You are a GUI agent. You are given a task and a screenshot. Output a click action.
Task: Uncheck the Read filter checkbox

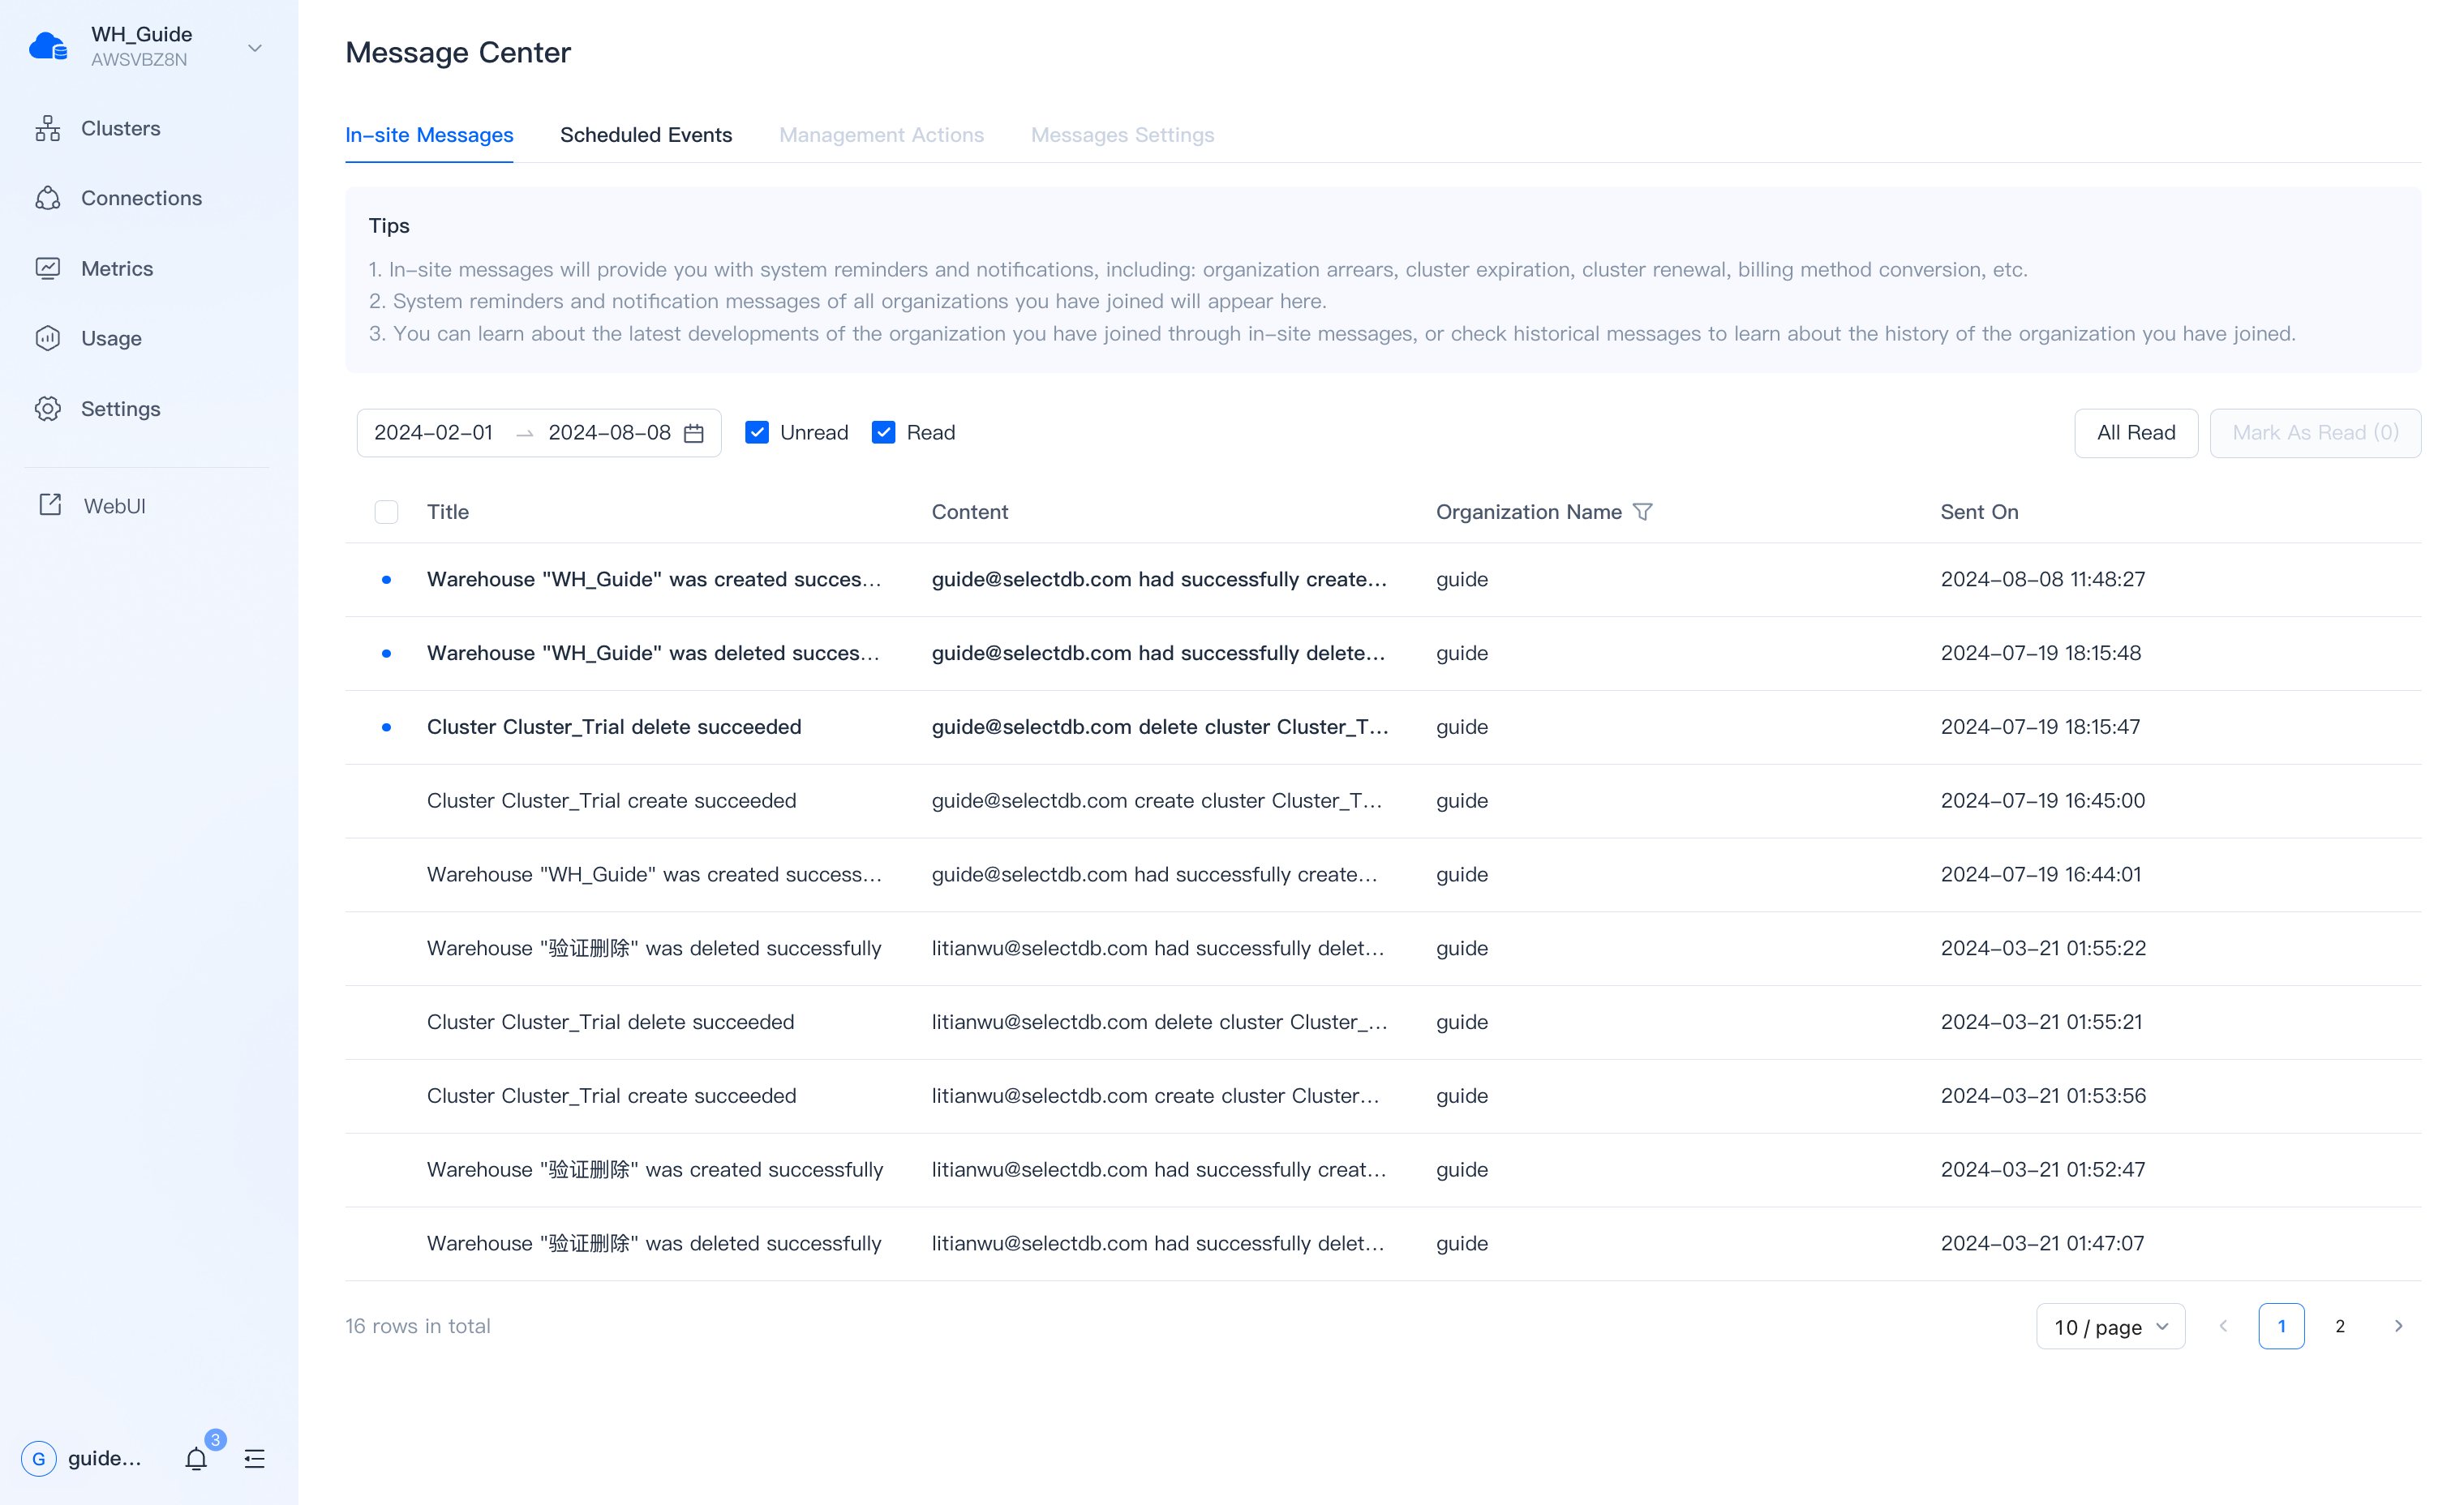click(x=883, y=432)
